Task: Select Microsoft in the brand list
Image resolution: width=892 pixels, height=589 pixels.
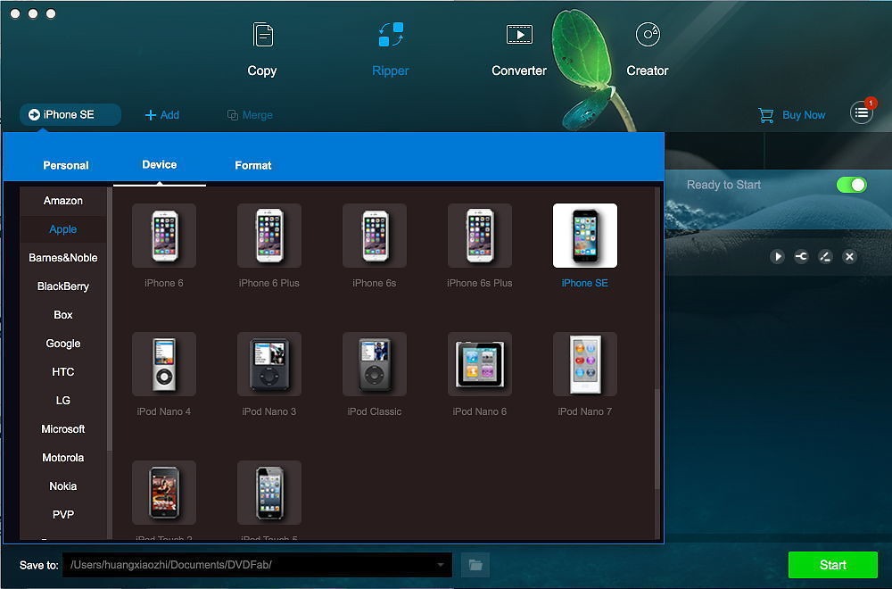Action: click(63, 429)
